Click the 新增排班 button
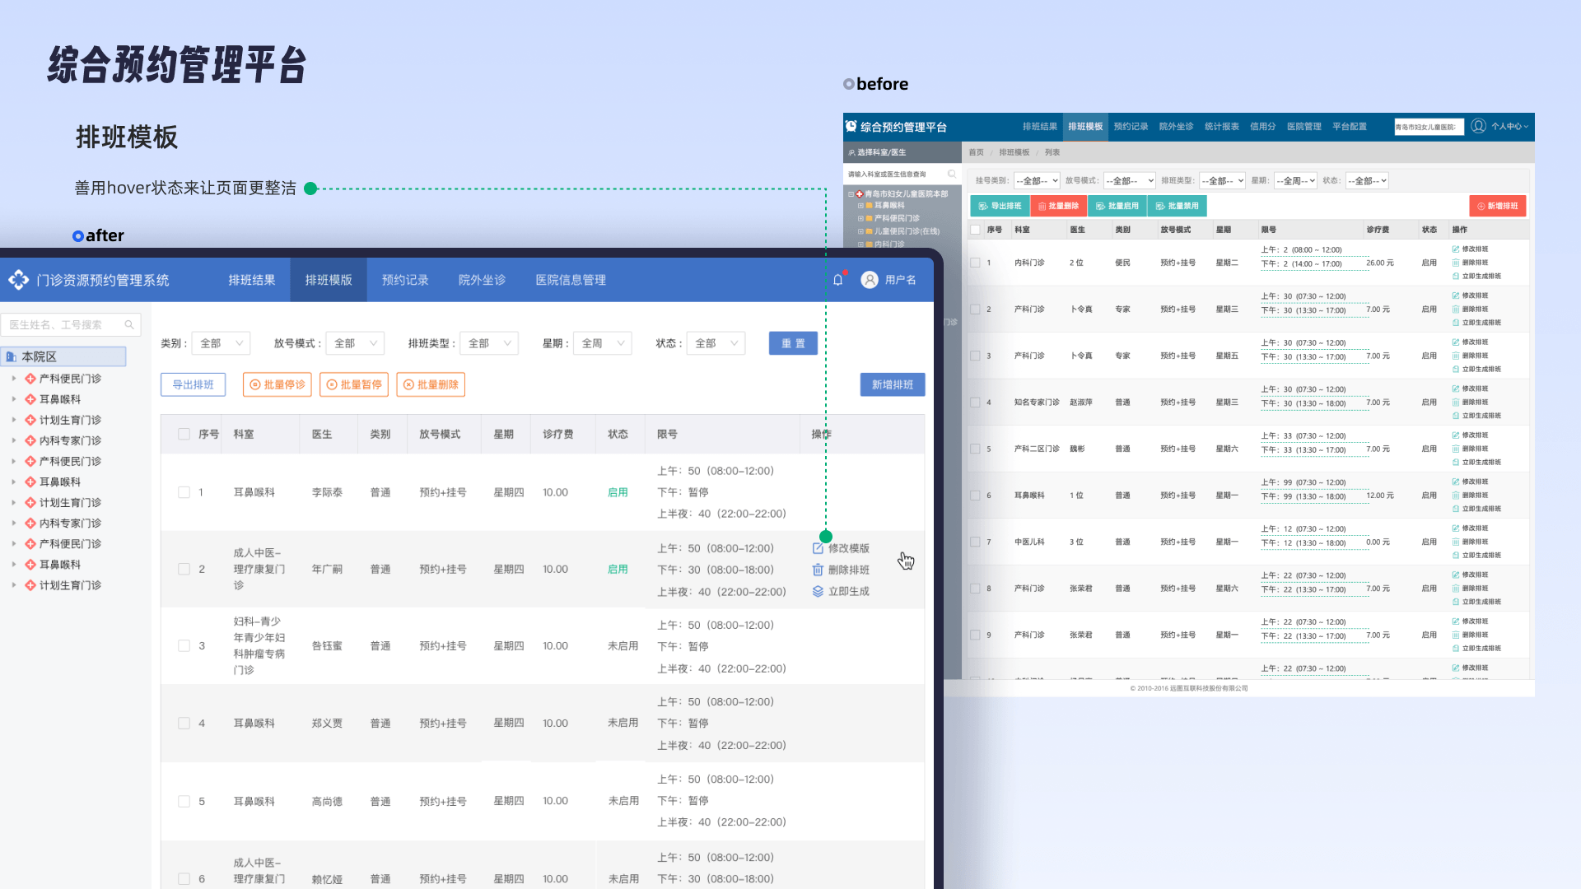Screen dimensions: 1581x889 [892, 384]
